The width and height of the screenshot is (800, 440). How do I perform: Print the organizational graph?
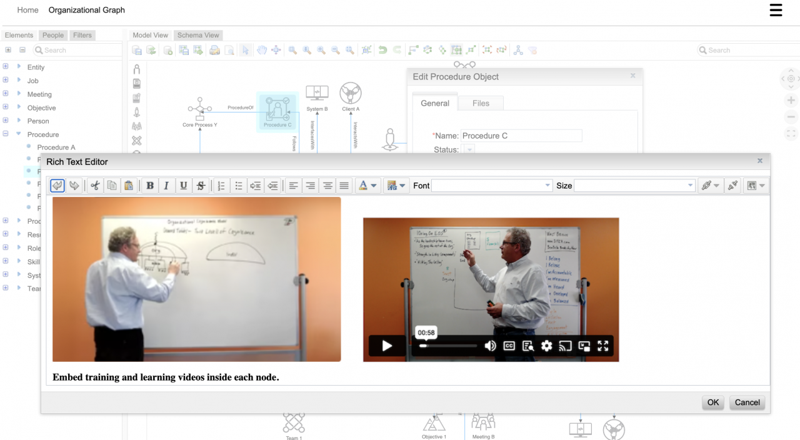tap(214, 50)
